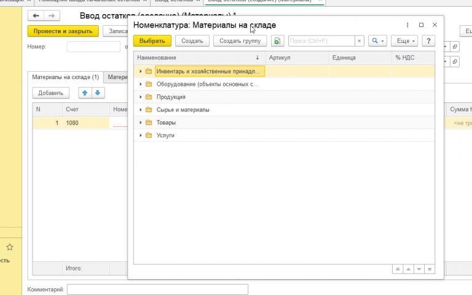Click the lower open-form icon at right edge
Image resolution: width=472 pixels, height=295 pixels.
[x=455, y=61]
